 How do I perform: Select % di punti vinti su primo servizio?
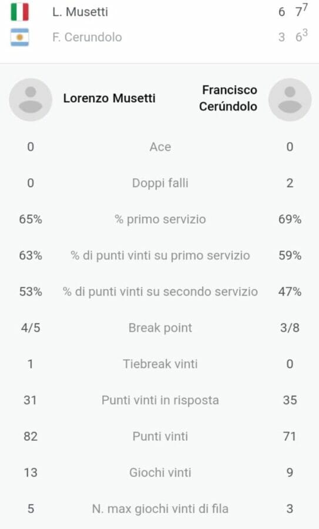coord(160,256)
